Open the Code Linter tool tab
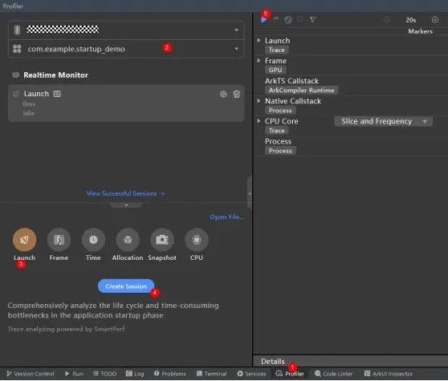Viewport: 448px width, 381px height. coord(333,374)
